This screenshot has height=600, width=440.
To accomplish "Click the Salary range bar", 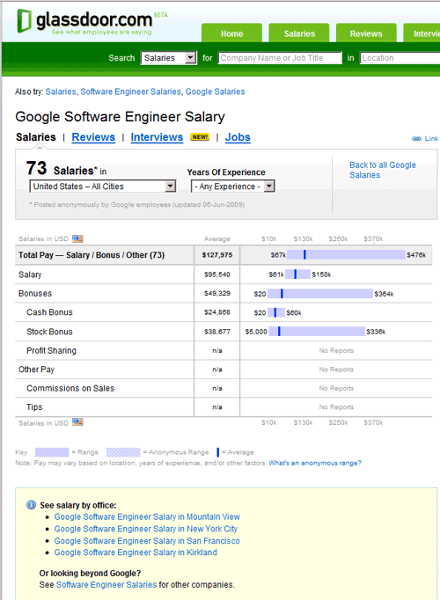I will tap(297, 274).
